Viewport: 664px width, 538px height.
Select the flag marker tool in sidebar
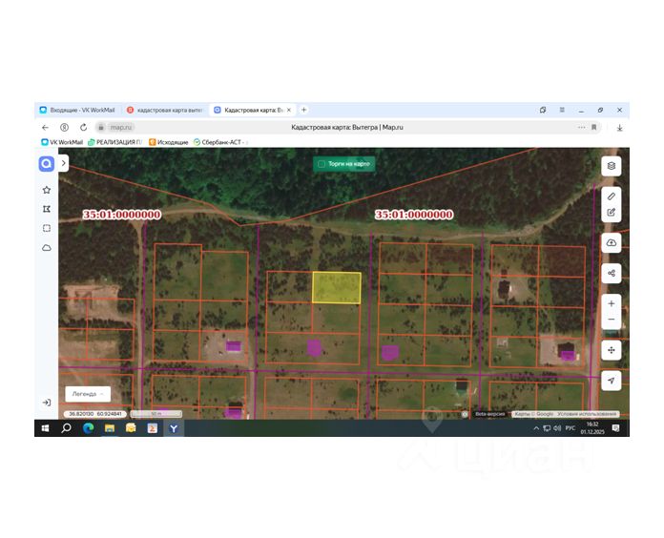click(x=47, y=209)
